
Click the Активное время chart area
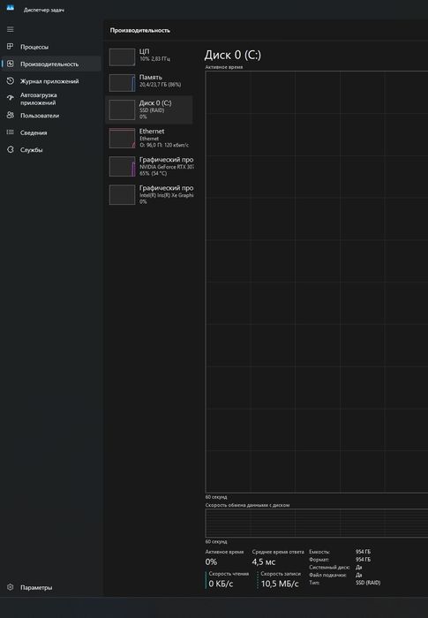pos(317,282)
